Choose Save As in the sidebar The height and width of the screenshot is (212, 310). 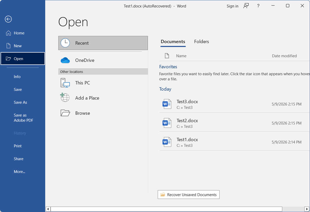(x=23, y=102)
